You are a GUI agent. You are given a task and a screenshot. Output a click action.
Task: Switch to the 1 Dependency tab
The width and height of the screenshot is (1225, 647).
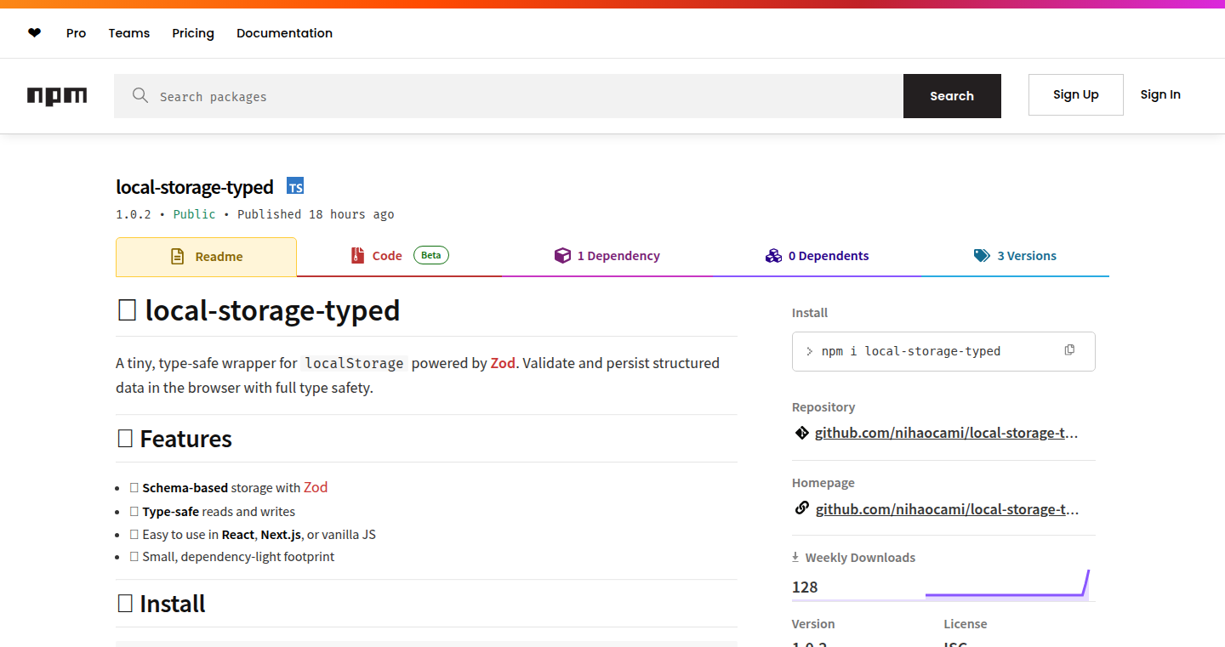point(607,256)
